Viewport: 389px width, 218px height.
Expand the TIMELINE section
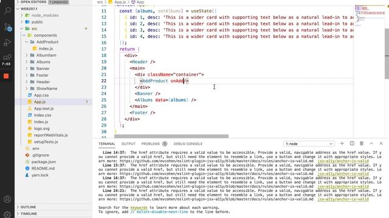(29, 214)
